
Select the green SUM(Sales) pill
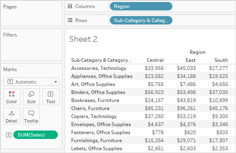tap(35, 135)
